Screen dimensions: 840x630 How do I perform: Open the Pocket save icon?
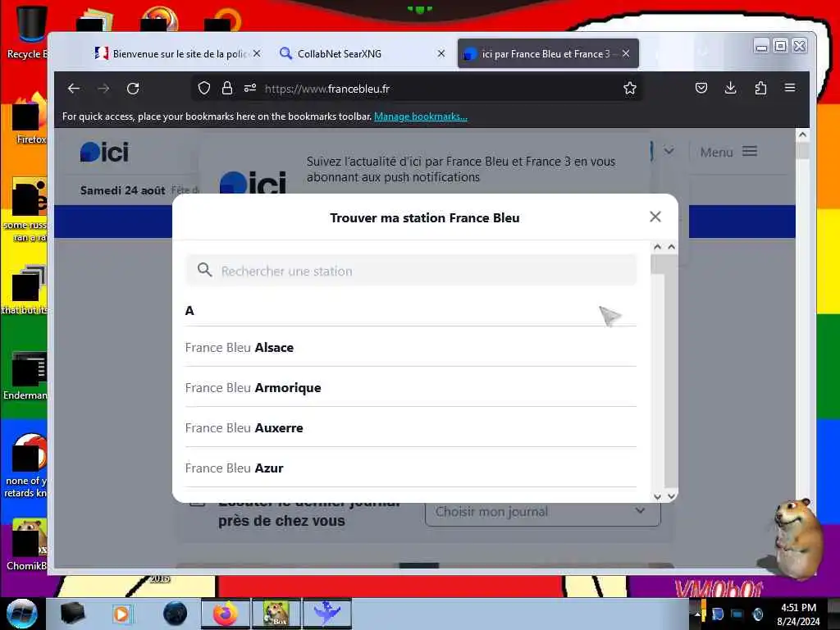click(701, 88)
